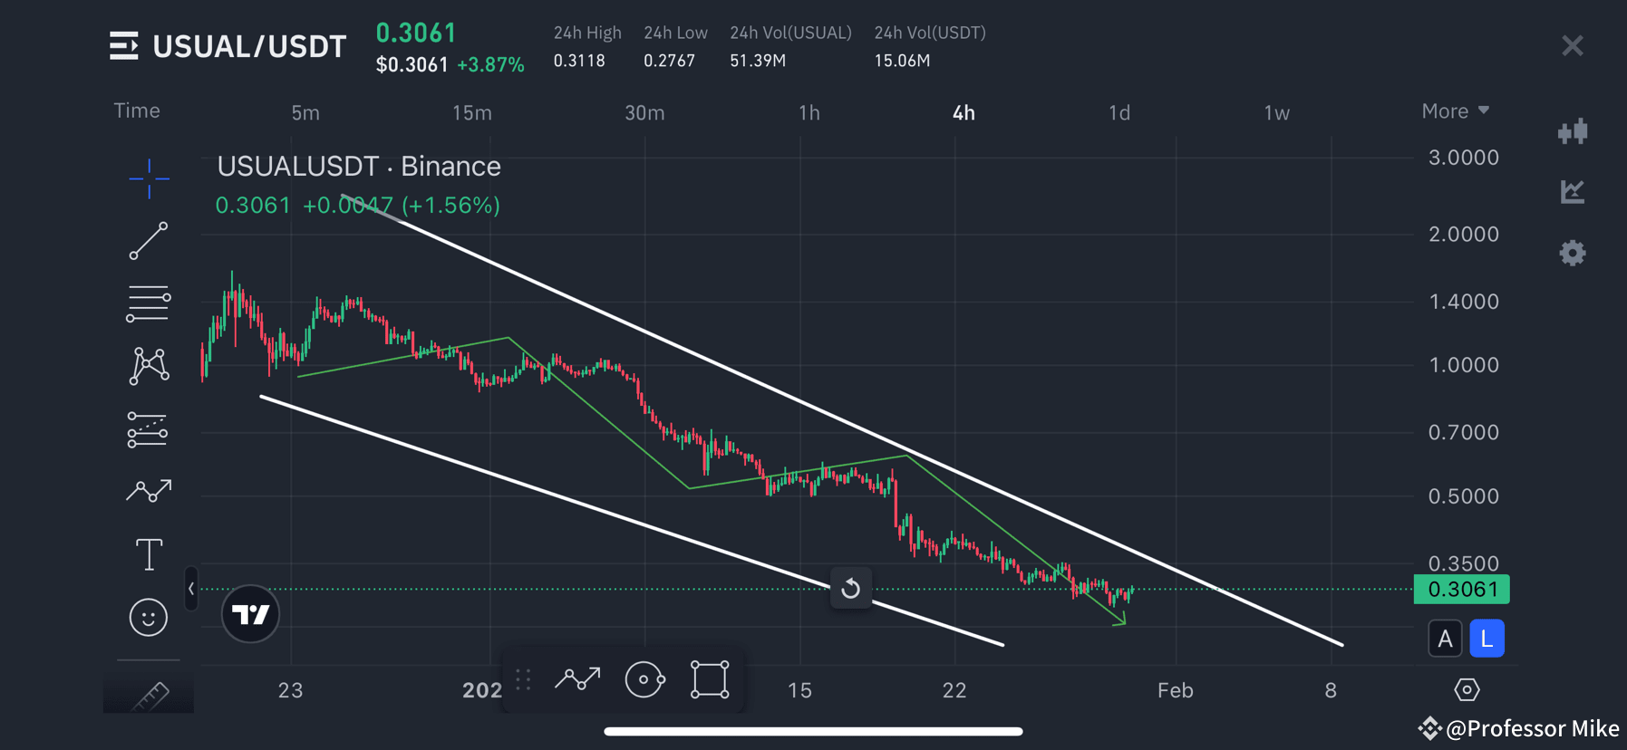
Task: Open candlestick chart type icon
Action: pos(1573,132)
